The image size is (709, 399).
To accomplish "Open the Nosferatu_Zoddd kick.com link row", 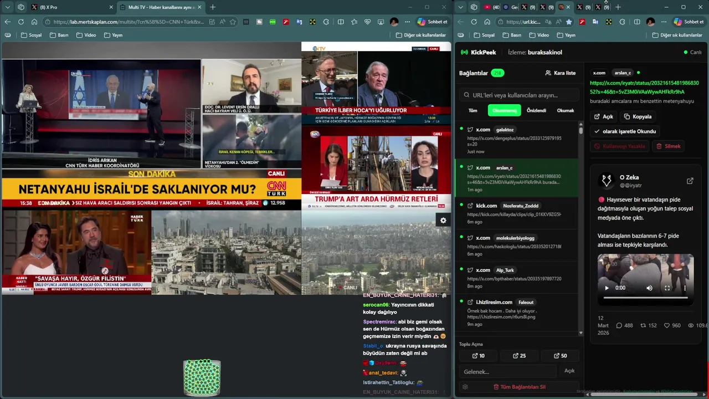I will (516, 213).
